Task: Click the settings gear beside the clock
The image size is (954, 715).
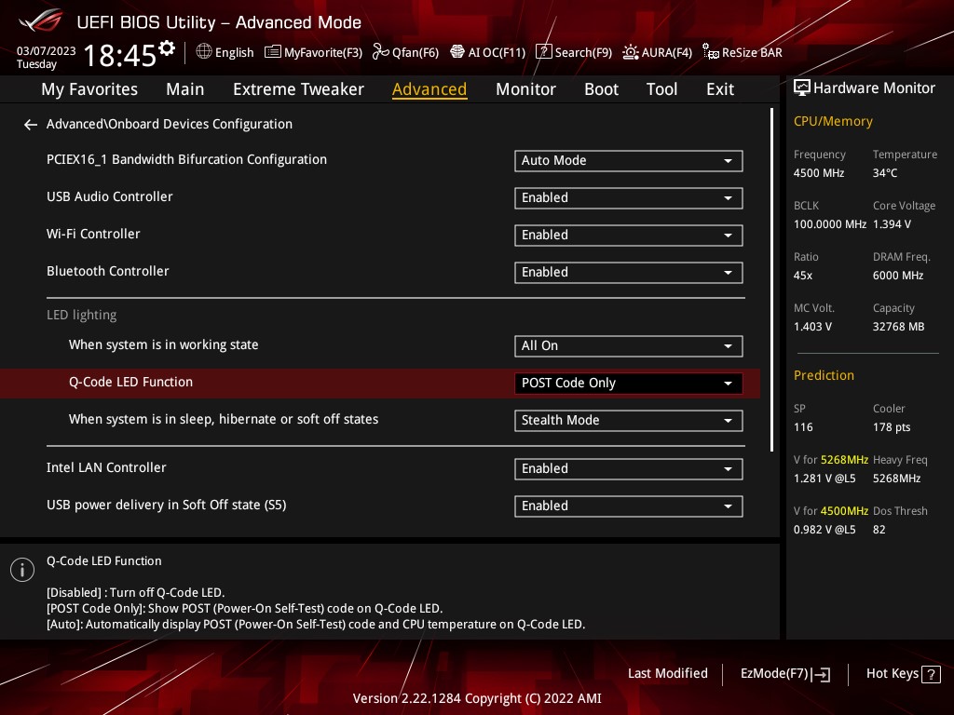Action: coord(167,48)
